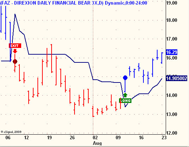Click the blue entry marker dot

125,78
